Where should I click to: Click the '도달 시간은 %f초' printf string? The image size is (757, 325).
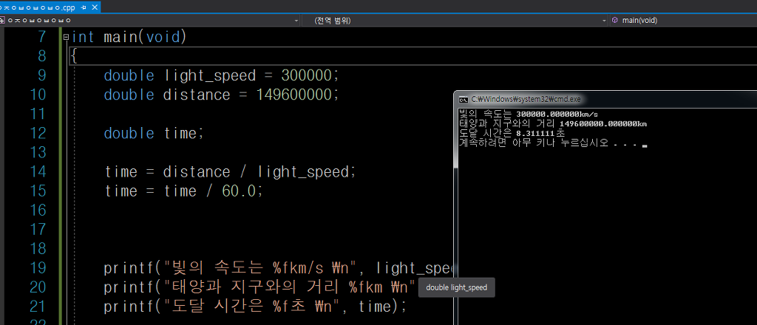click(252, 307)
